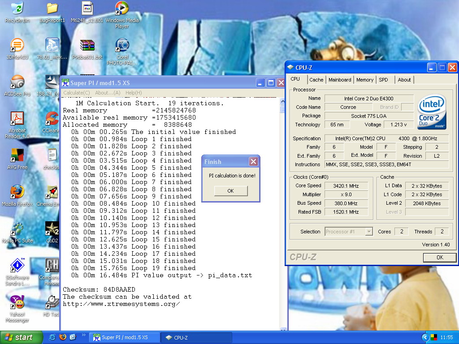Screen dimensions: 459x344
Task: Launch Corel PHOTO-PAINT shortcut
Action: coord(122,52)
